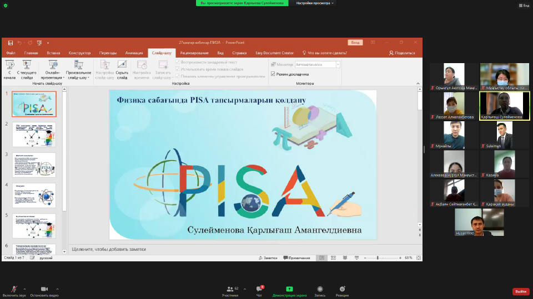Toggle Показать элементы управления проигрывателем checkbox

pos(178,76)
